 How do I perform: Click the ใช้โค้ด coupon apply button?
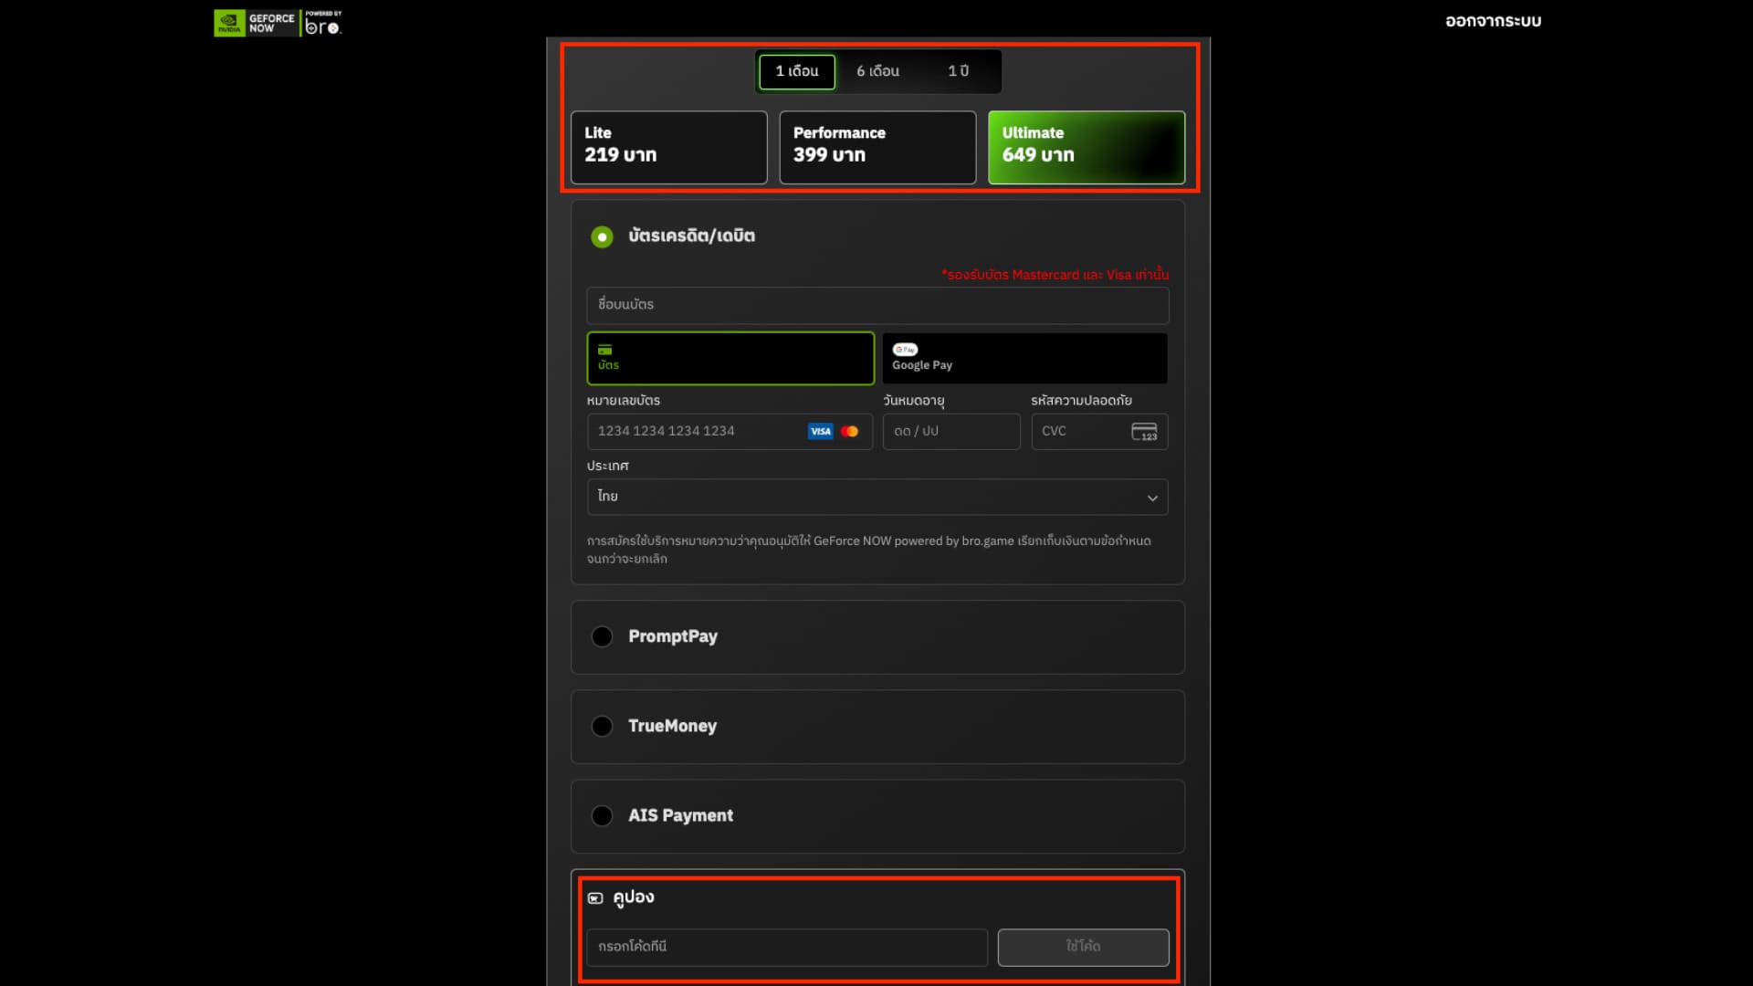coord(1083,947)
